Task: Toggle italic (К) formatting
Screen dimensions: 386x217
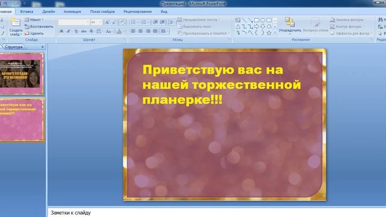Action: (x=69, y=31)
